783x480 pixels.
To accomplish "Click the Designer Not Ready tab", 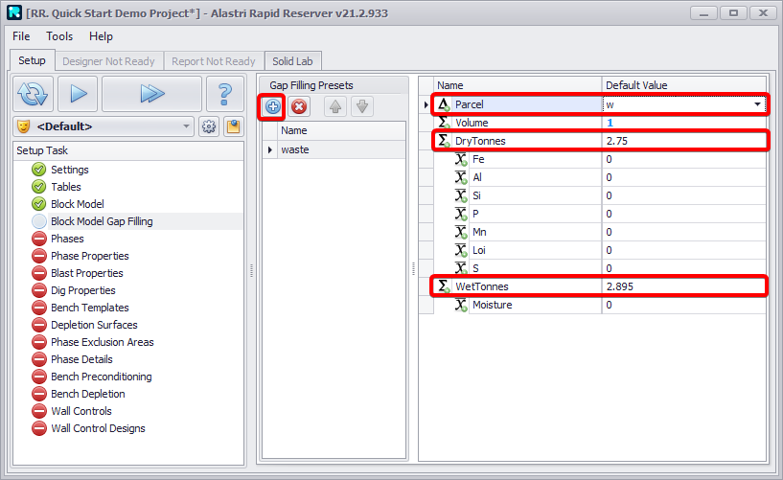I will click(108, 61).
